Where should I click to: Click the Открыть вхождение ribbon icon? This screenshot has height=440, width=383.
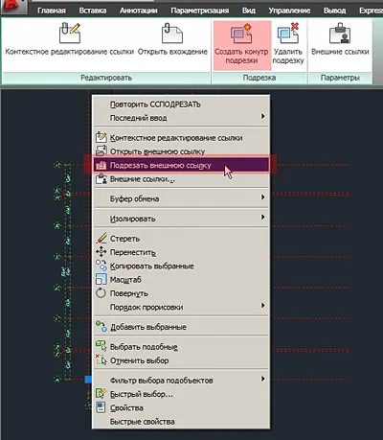pyautogui.click(x=172, y=33)
